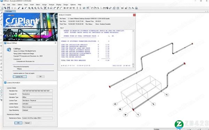Click the 'ANALYSIS COMPLETE' log line
Viewport: 209px width, 130px height.
tap(76, 66)
